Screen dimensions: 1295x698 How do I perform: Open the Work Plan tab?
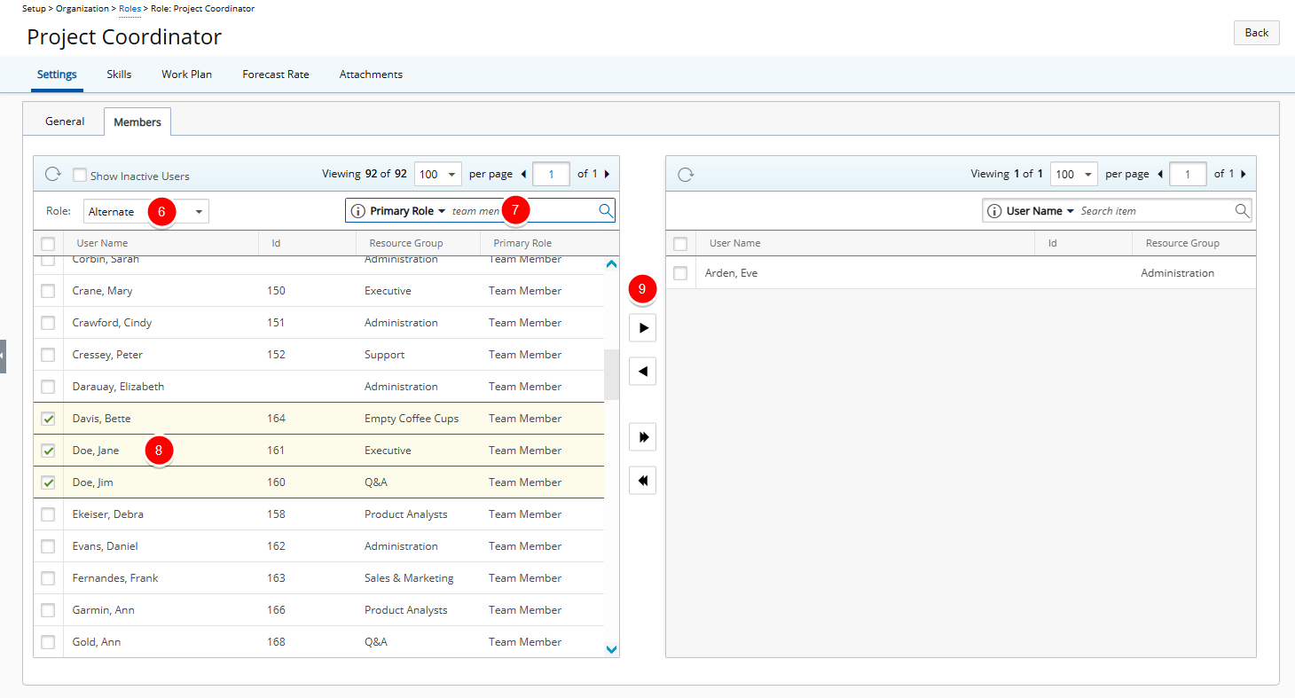[186, 75]
